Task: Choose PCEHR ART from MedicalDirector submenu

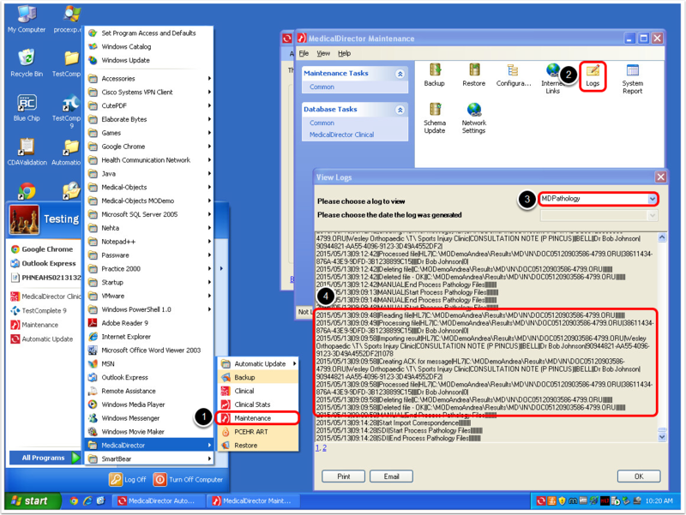Action: tap(258, 432)
